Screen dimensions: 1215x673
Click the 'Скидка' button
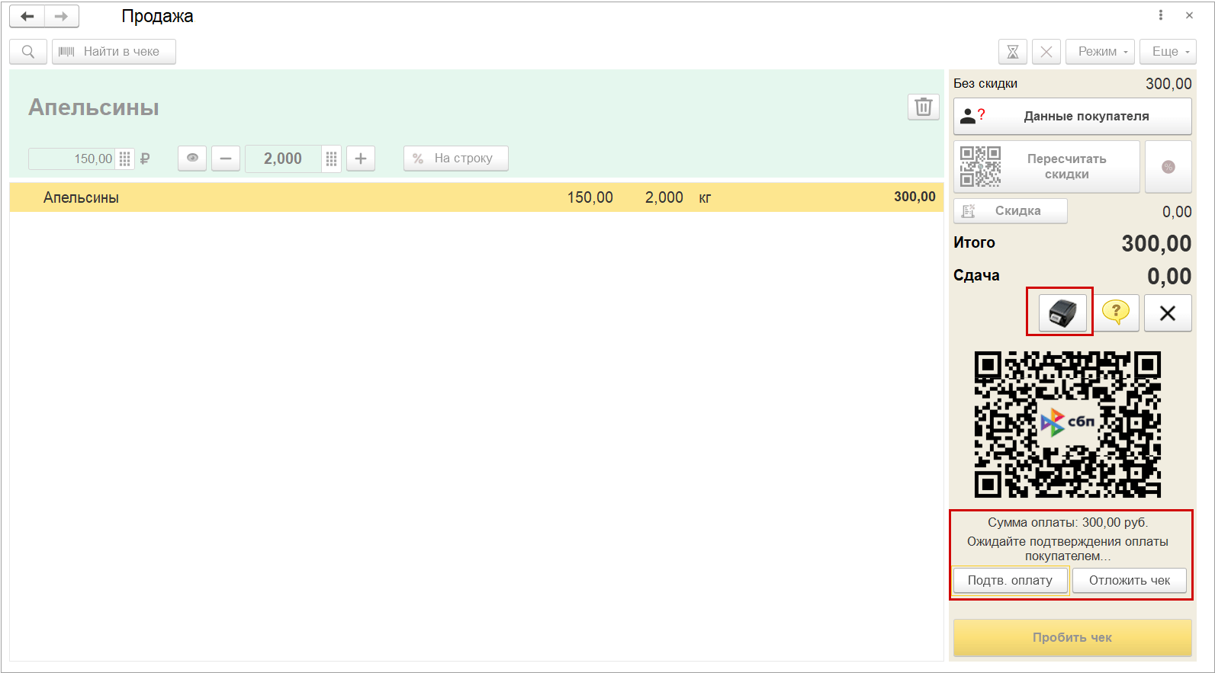point(1010,211)
